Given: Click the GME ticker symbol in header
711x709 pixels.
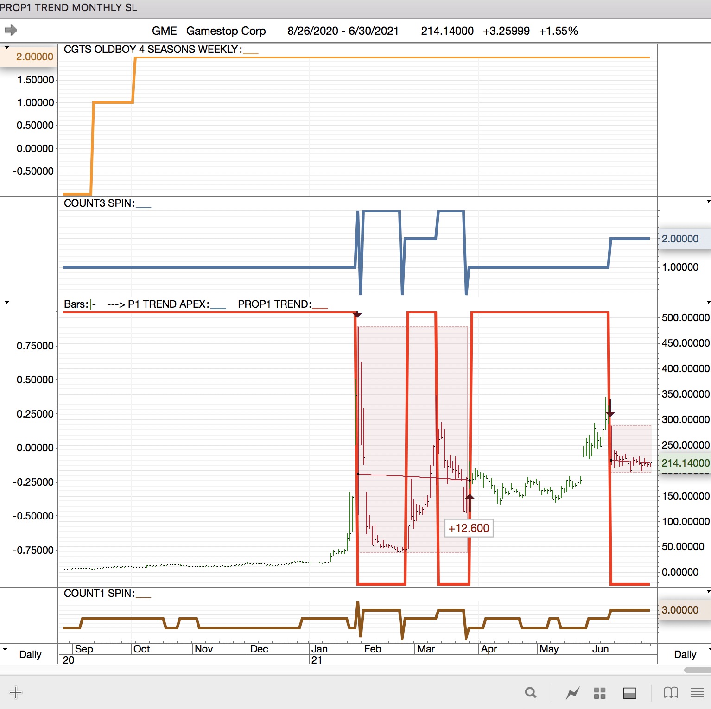Looking at the screenshot, I should (x=164, y=31).
